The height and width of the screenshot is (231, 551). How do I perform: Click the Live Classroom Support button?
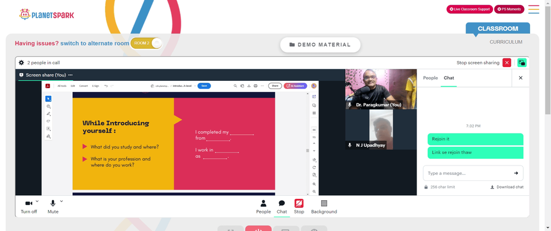point(469,9)
